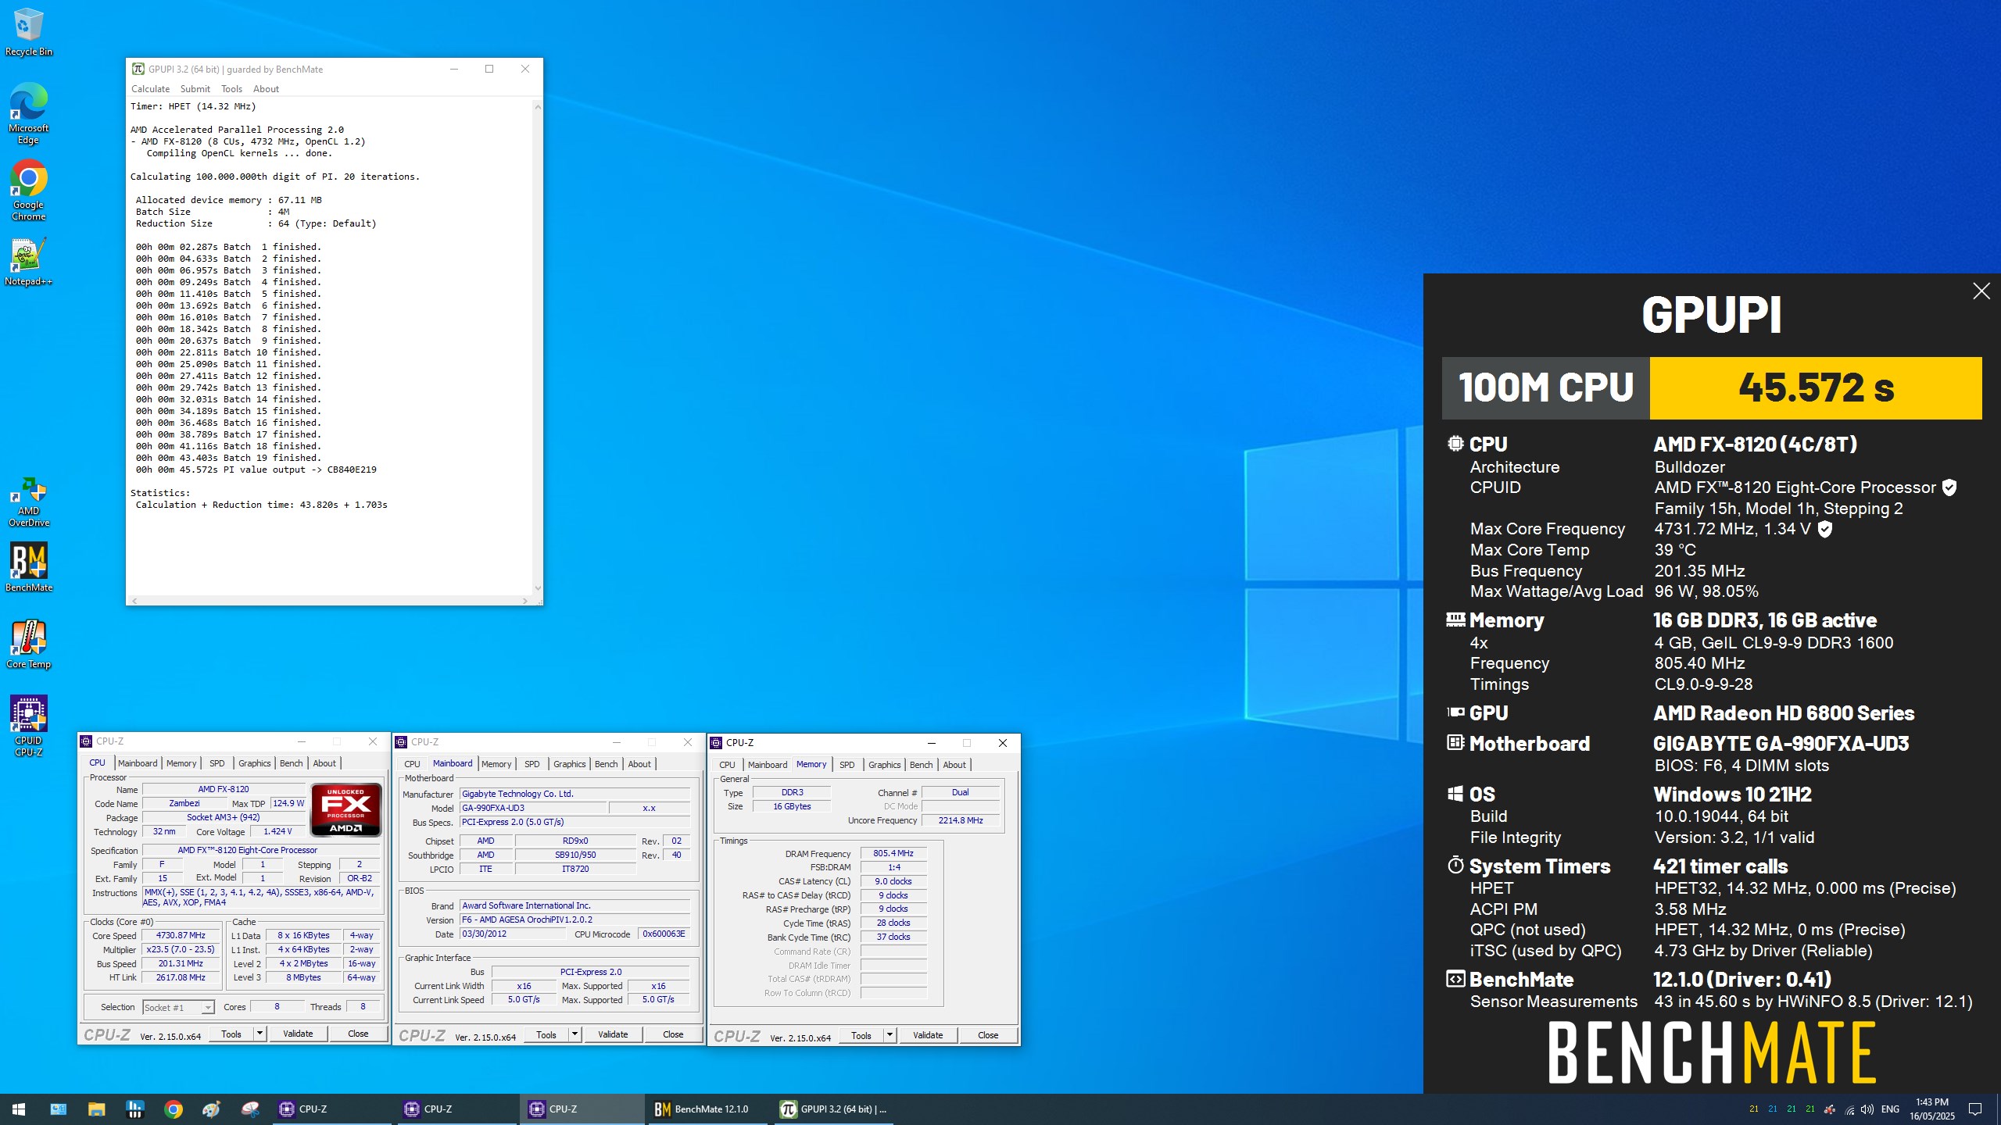Click the AMD FX unlocked processor logo
This screenshot has height=1125, width=2001.
(x=345, y=809)
